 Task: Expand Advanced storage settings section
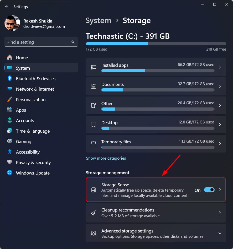(220, 233)
